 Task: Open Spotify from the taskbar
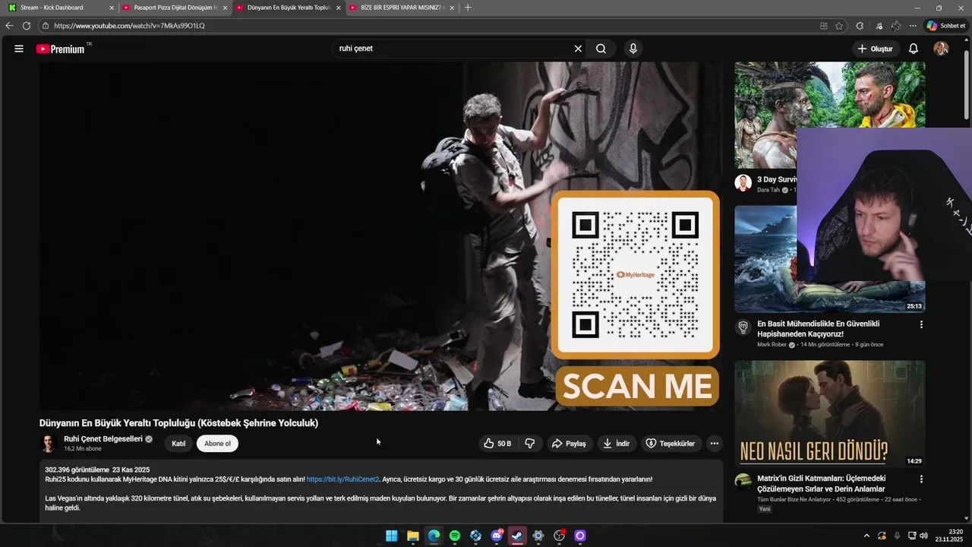(455, 536)
